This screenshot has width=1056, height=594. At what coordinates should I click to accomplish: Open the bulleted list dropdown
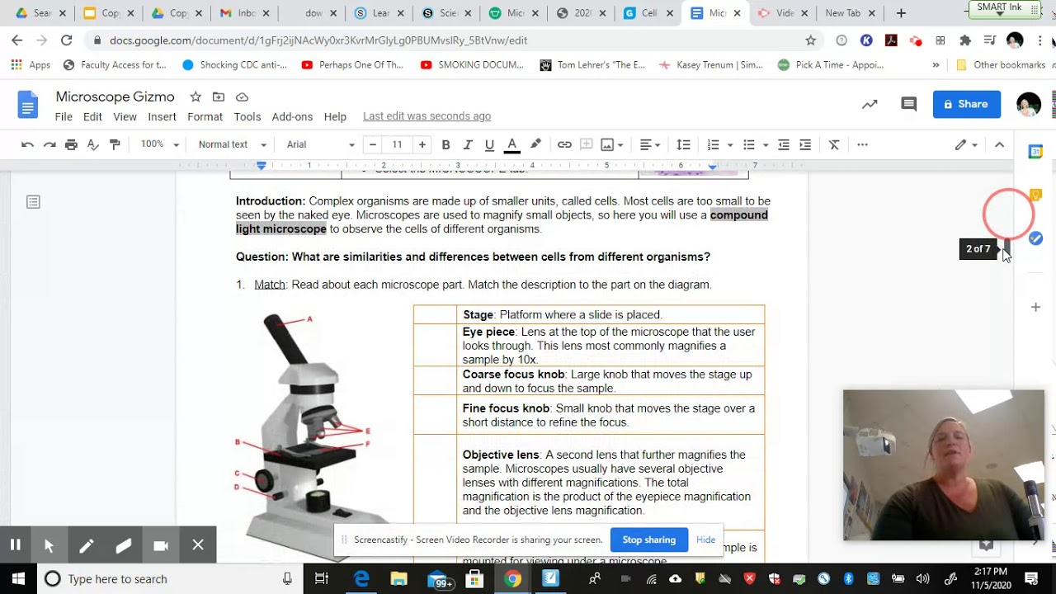755,144
